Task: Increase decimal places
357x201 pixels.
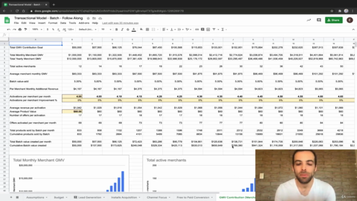Action: pos(64,30)
